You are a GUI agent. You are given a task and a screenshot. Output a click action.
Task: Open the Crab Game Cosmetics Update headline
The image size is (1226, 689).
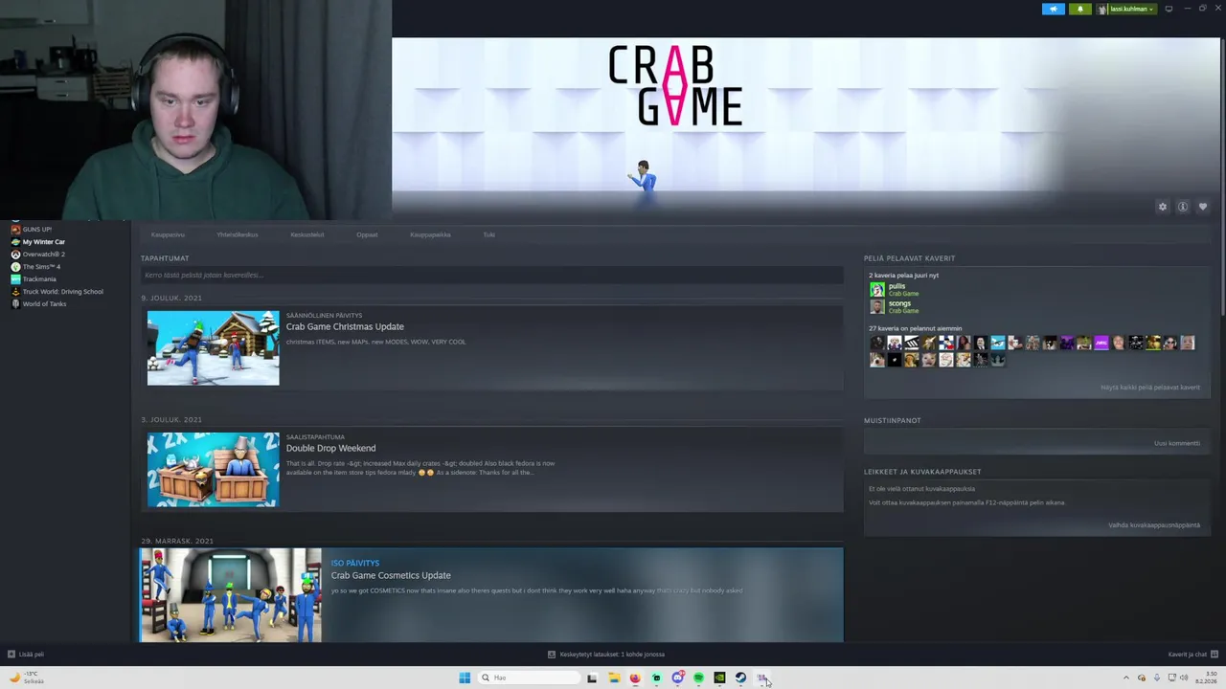click(391, 575)
